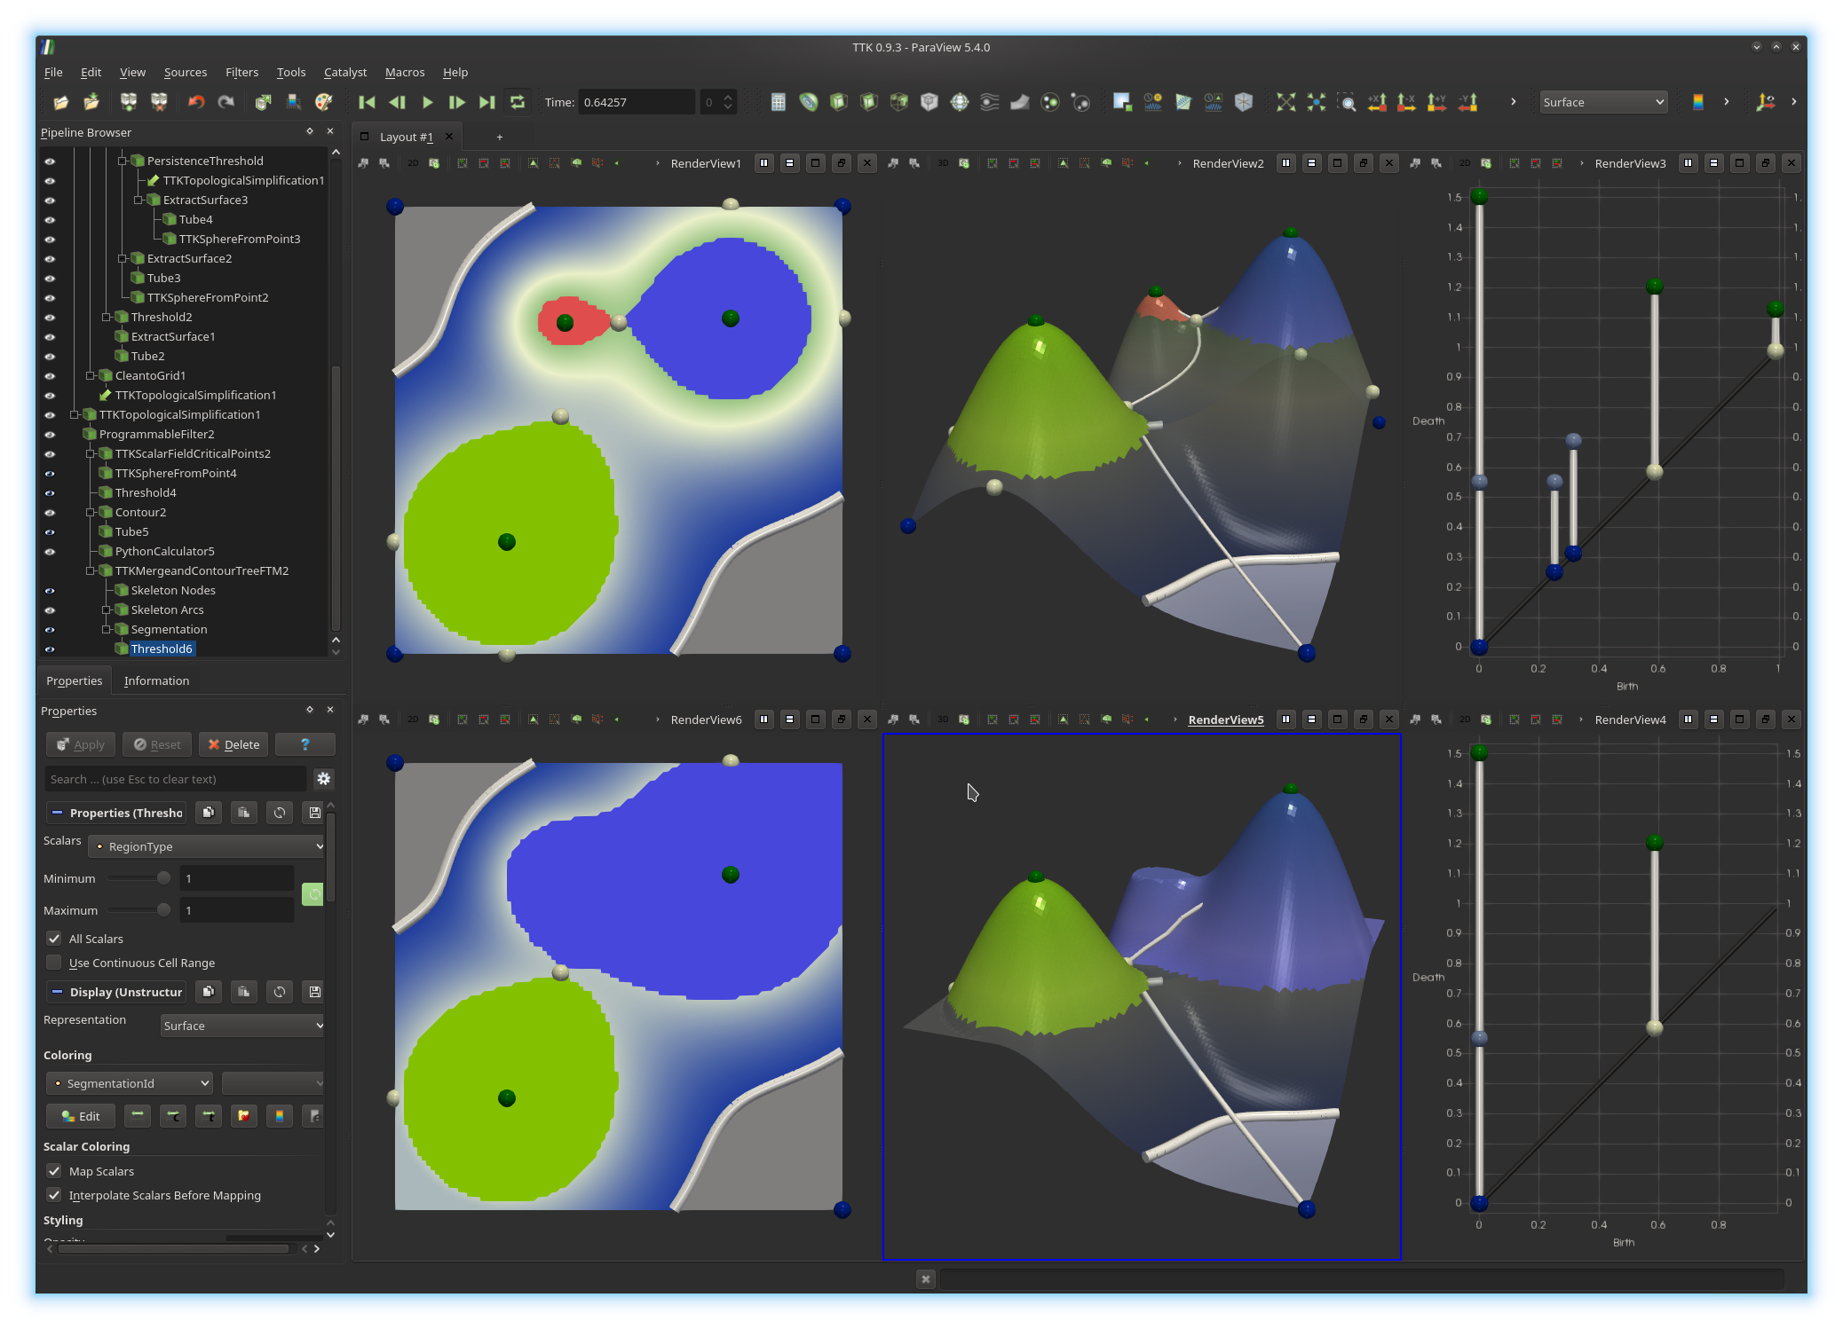Open the color palette icon
This screenshot has height=1329, width=1843.
[324, 102]
